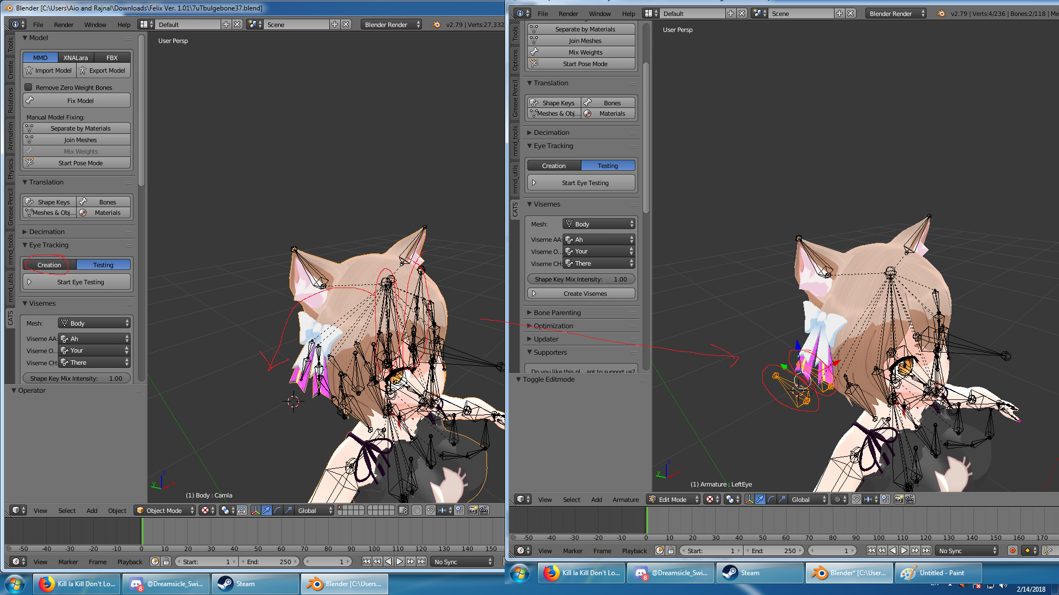
Task: Click OpenGL animation clapperboard icon in right window
Action: click(x=910, y=500)
